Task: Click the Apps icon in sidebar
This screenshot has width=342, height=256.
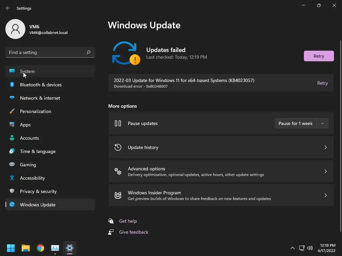Action: click(x=12, y=125)
